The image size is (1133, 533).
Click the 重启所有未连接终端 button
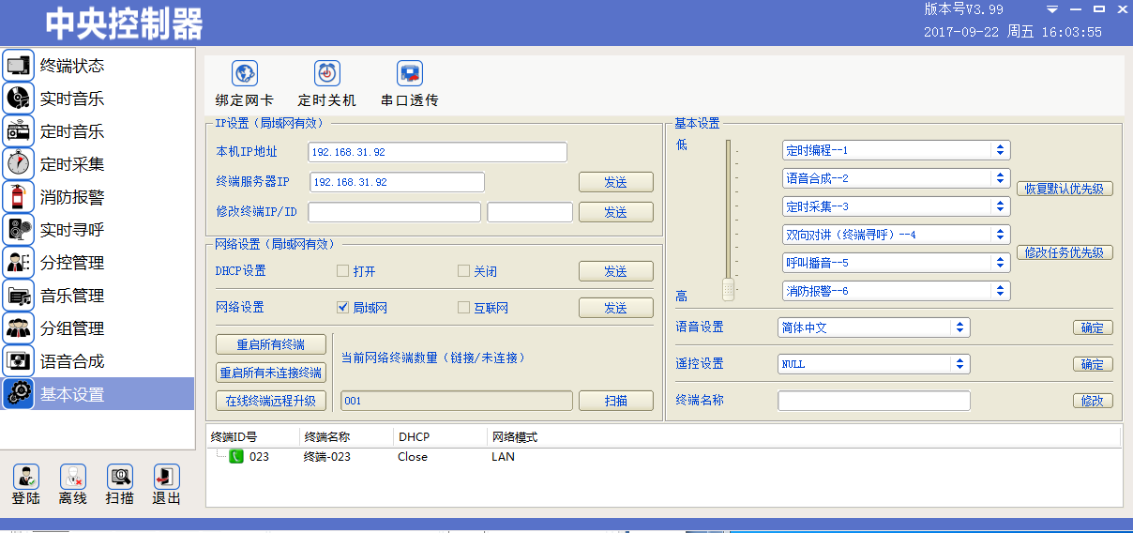(x=271, y=373)
